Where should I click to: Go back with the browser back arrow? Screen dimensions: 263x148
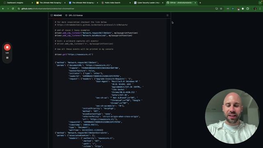(3, 9)
